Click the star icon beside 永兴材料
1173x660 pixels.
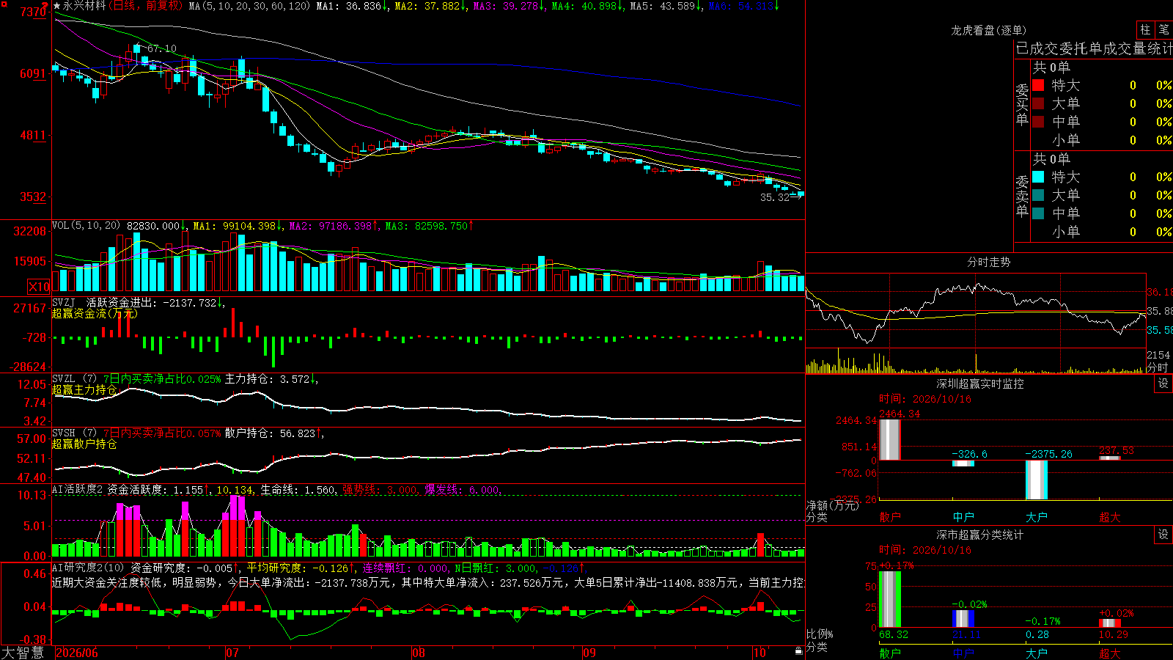[57, 6]
